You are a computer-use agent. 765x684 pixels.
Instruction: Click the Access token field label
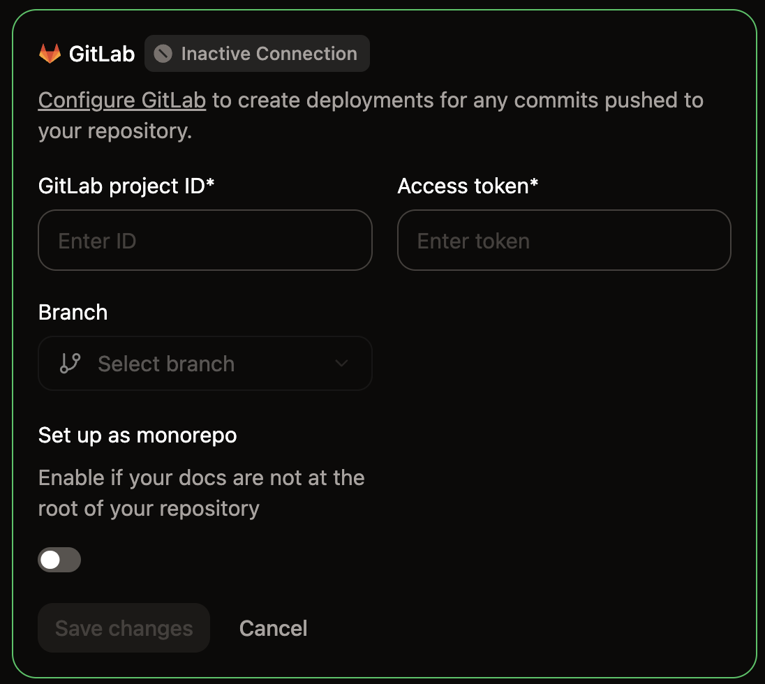(468, 186)
